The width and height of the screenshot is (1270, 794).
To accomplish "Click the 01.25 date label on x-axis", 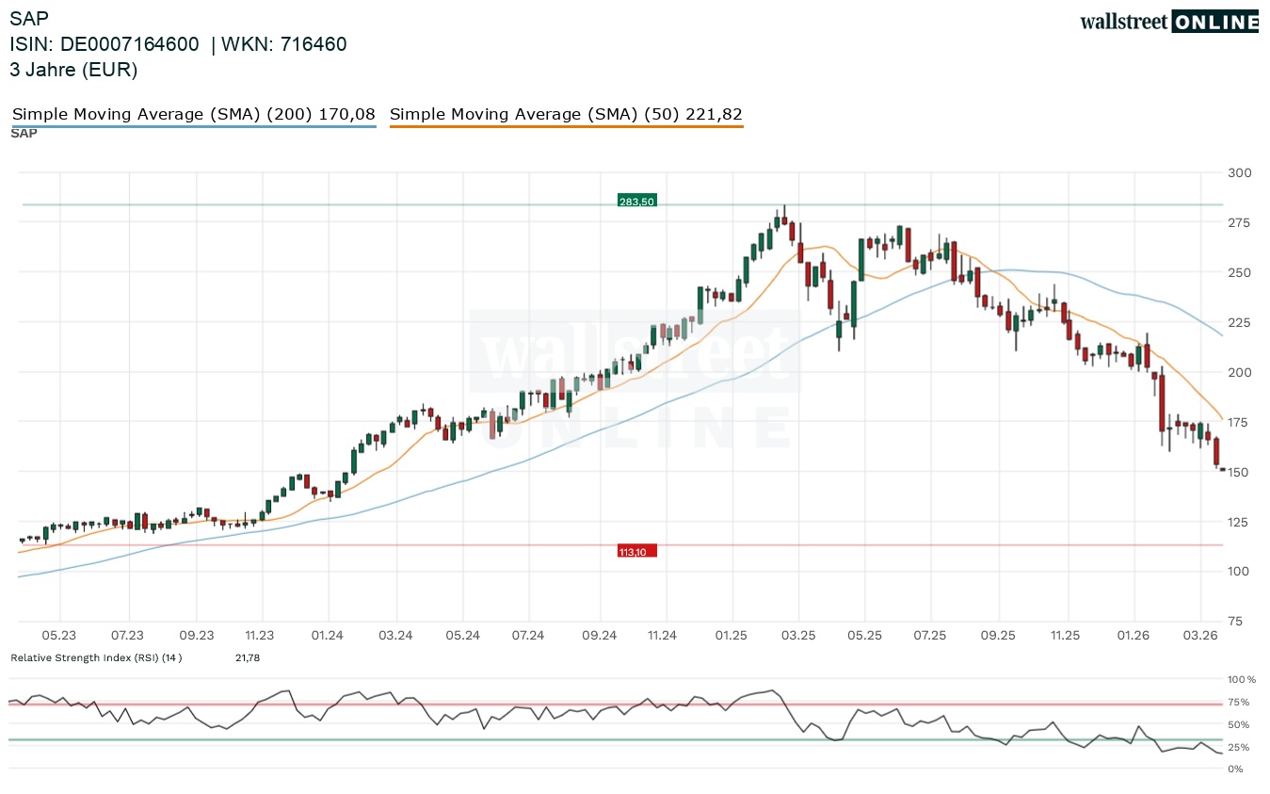I will click(731, 636).
